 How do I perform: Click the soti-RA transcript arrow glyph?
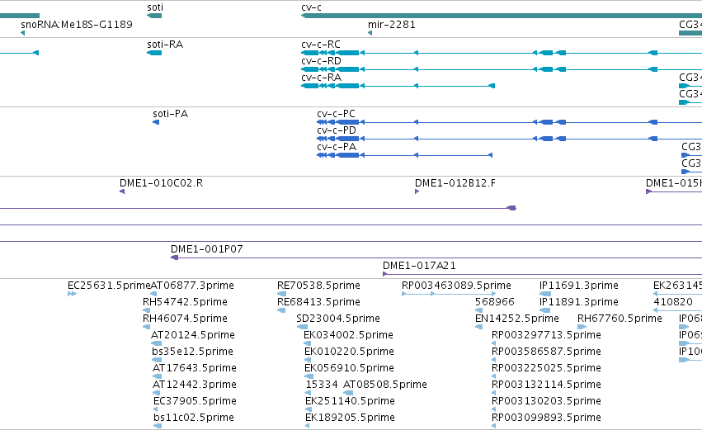point(154,53)
